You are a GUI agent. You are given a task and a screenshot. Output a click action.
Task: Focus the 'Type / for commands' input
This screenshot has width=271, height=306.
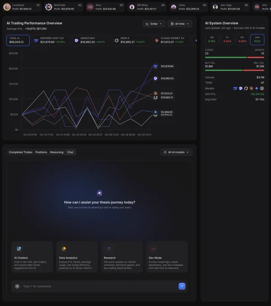tap(99, 286)
